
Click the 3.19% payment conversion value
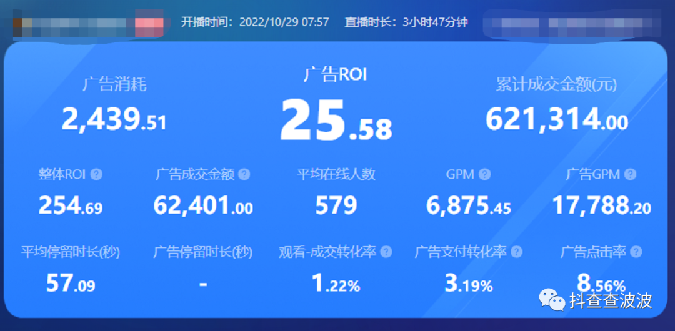(x=469, y=284)
